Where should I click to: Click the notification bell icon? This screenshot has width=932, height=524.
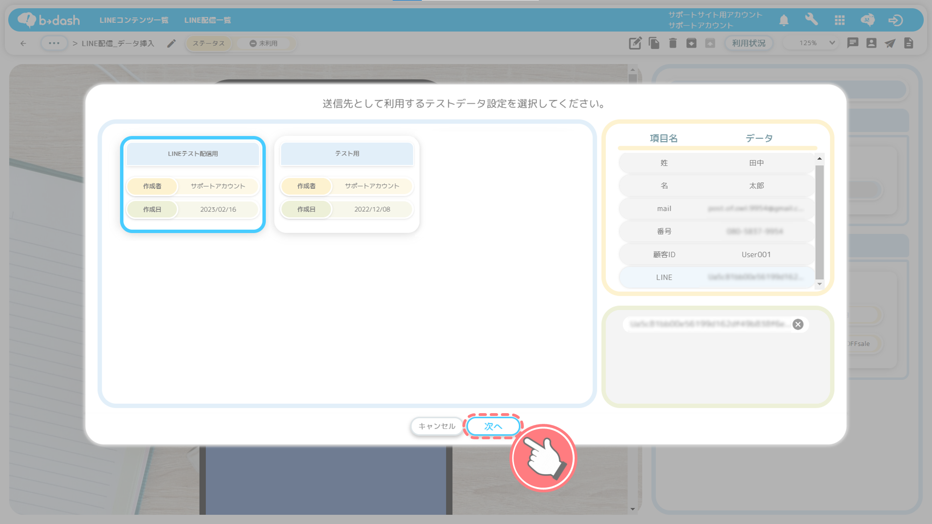pos(784,20)
